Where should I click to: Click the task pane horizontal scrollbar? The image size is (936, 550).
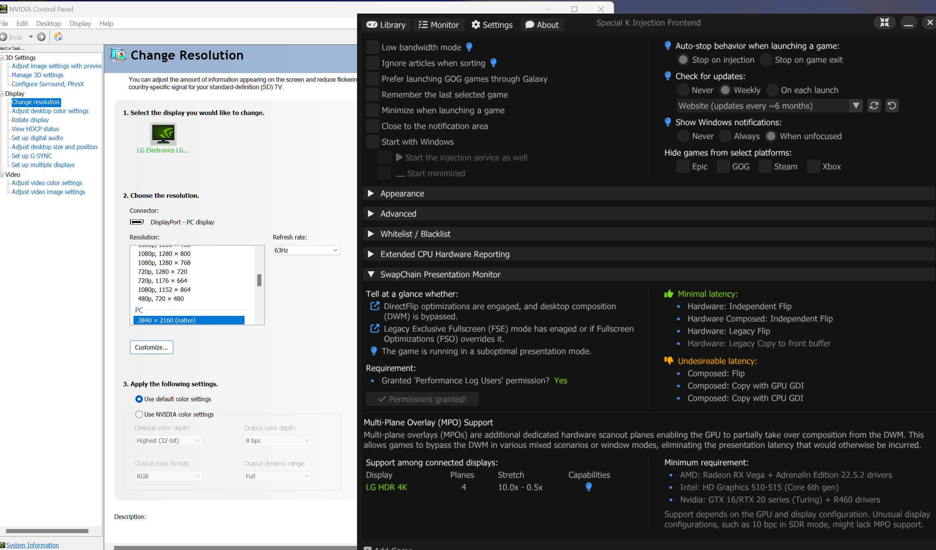pos(47,531)
